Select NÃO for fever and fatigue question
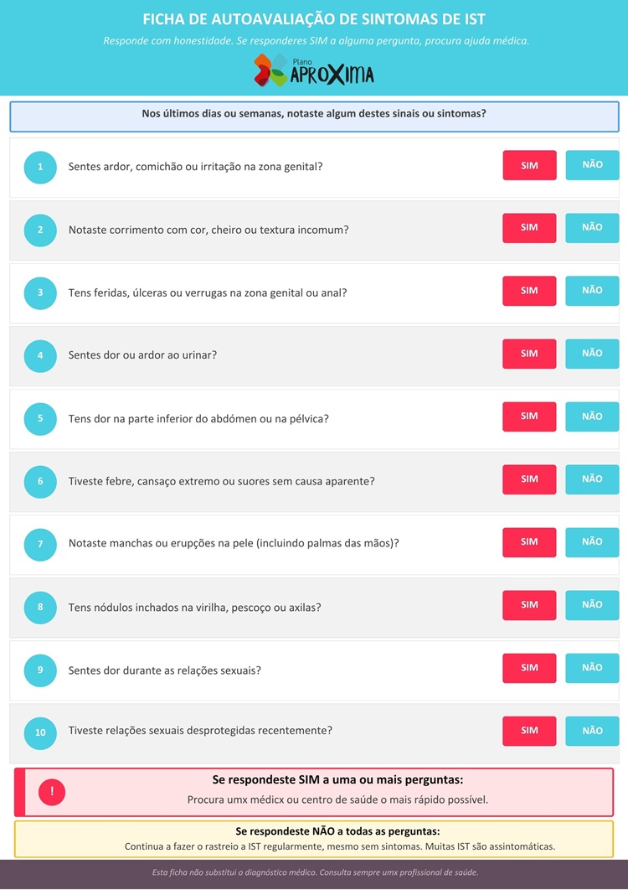This screenshot has height=890, width=628. [x=592, y=479]
